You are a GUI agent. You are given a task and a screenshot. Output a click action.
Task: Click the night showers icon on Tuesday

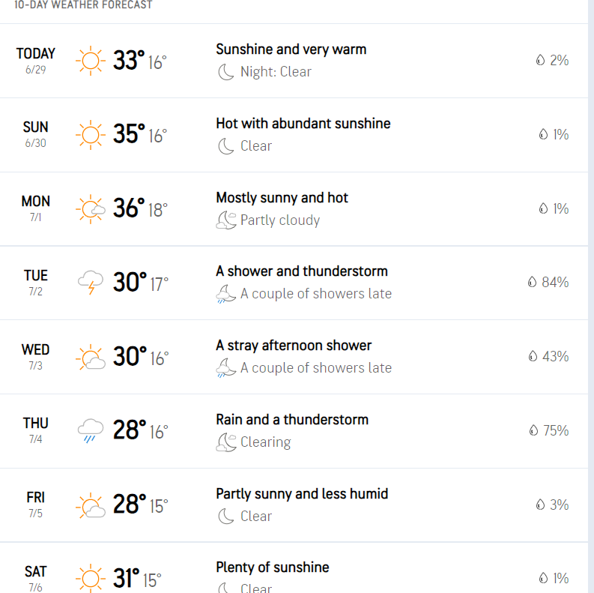tap(226, 294)
